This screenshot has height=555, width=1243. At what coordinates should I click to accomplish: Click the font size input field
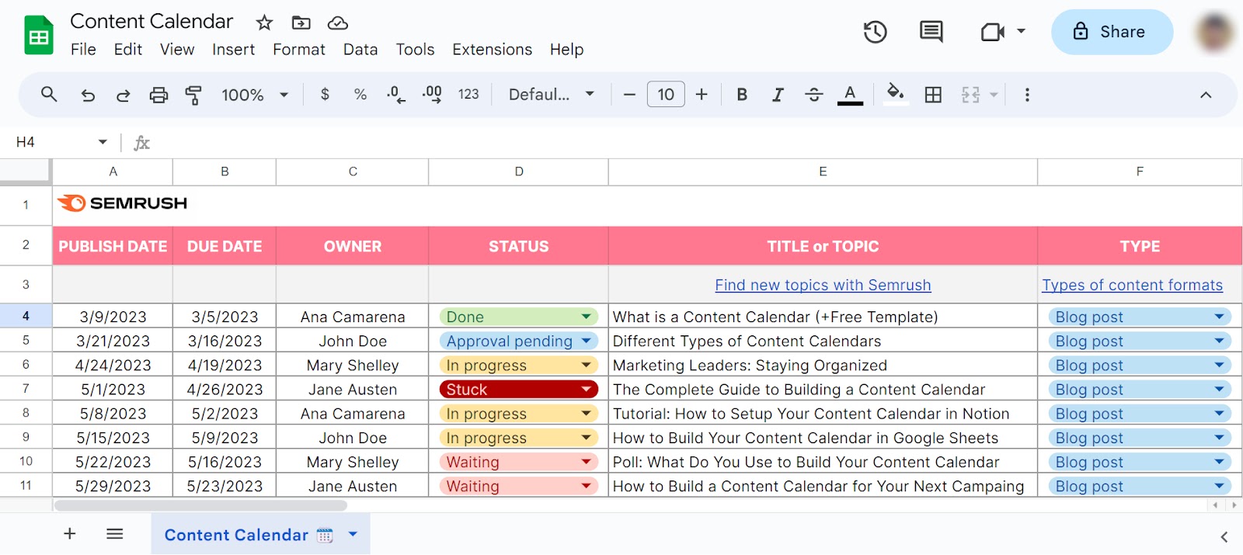666,95
